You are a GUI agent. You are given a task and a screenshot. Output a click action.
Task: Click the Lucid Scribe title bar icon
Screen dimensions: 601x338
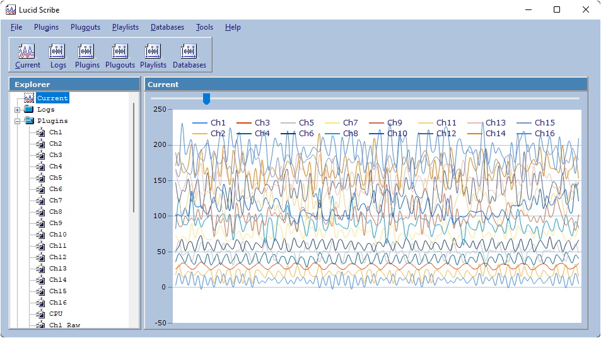pos(11,10)
